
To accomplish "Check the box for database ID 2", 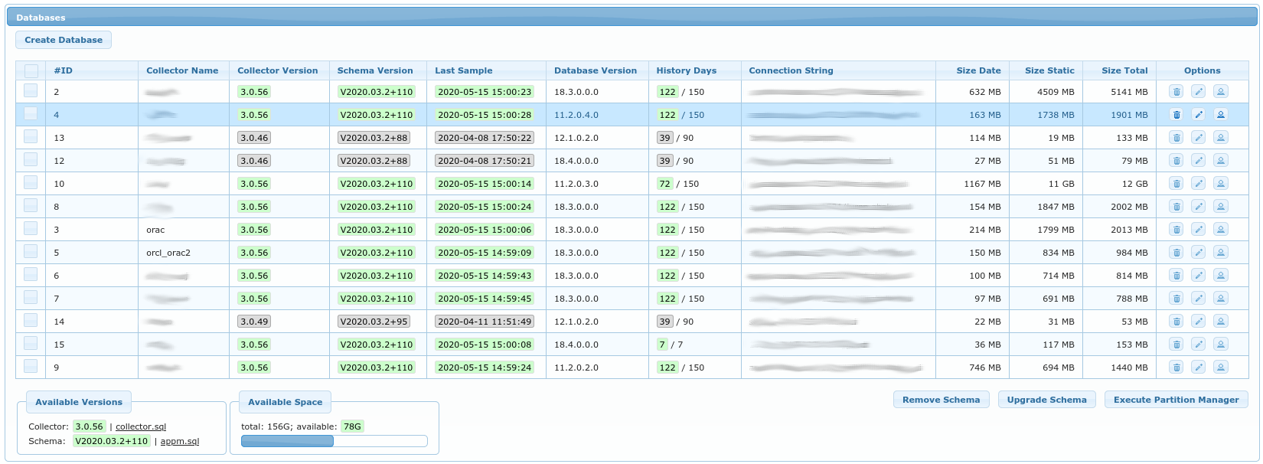I will [x=31, y=90].
